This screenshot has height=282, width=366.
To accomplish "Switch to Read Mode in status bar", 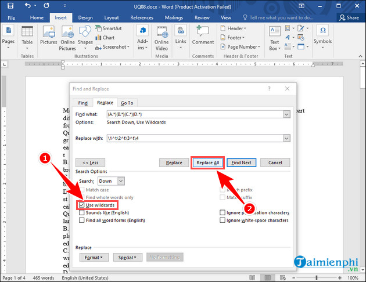I will pyautogui.click(x=252, y=277).
